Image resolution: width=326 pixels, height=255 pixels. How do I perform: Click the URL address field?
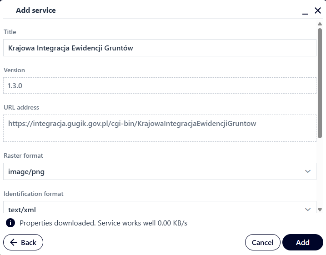pyautogui.click(x=159, y=128)
